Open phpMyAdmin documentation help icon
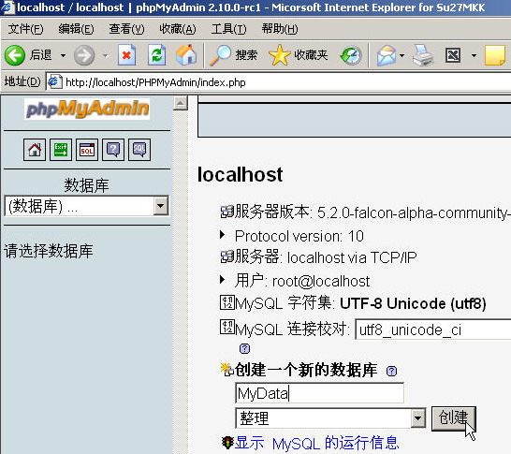This screenshot has width=511, height=454. [113, 150]
